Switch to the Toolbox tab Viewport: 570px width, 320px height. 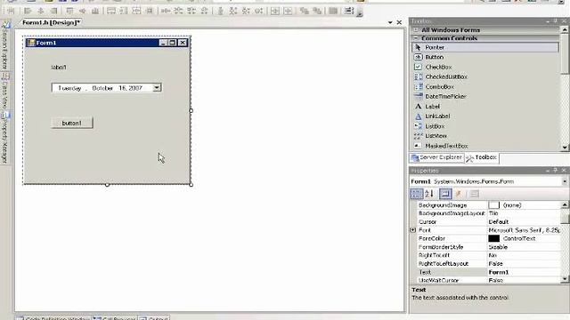[482, 157]
